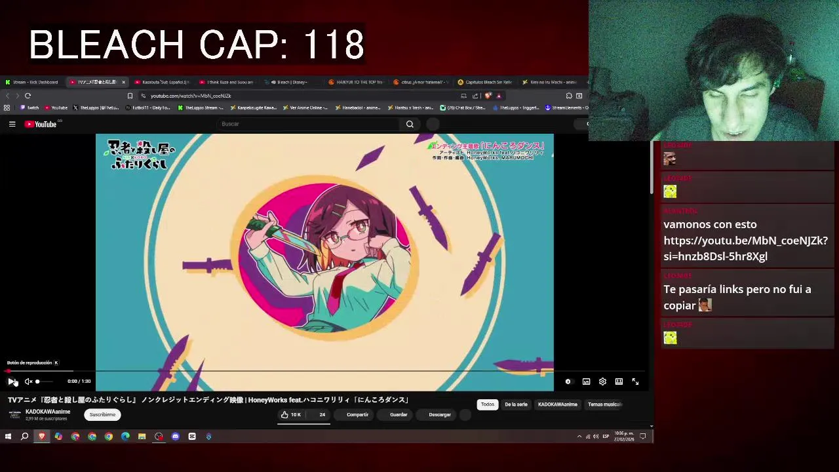
Task: Reload the page in browser
Action: pos(28,96)
